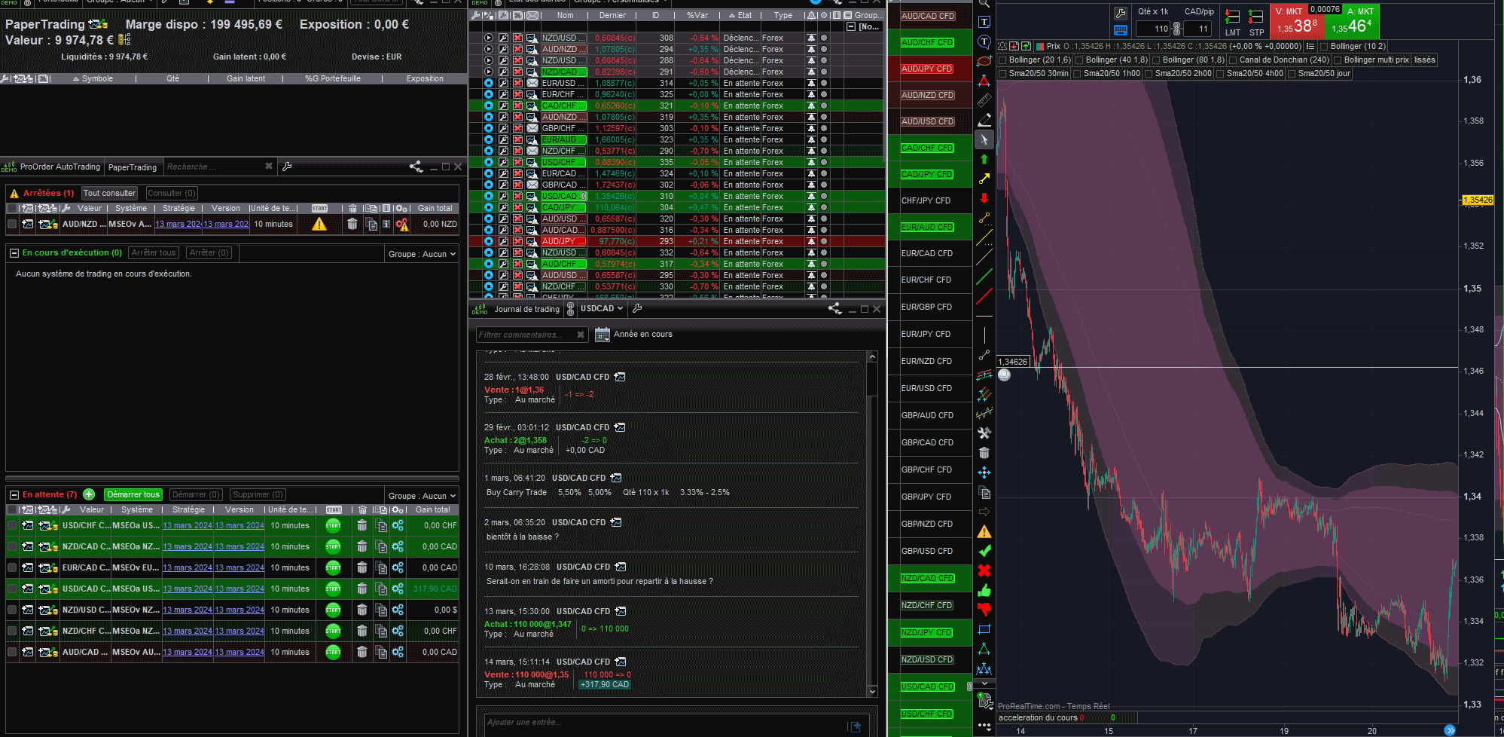This screenshot has width=1504, height=737.
Task: Open Groupe dropdown in En cours d'exécution section
Action: coord(423,254)
